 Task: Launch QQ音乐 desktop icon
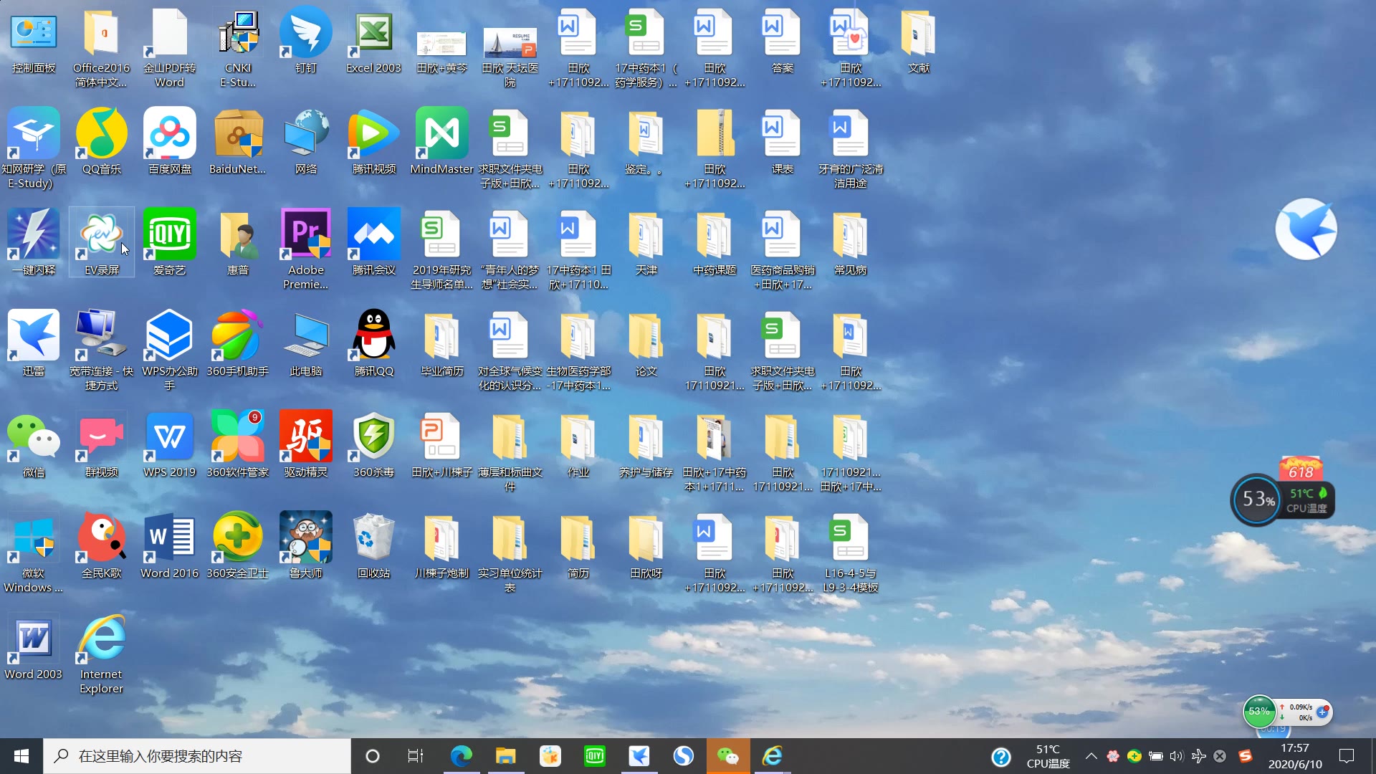point(102,142)
